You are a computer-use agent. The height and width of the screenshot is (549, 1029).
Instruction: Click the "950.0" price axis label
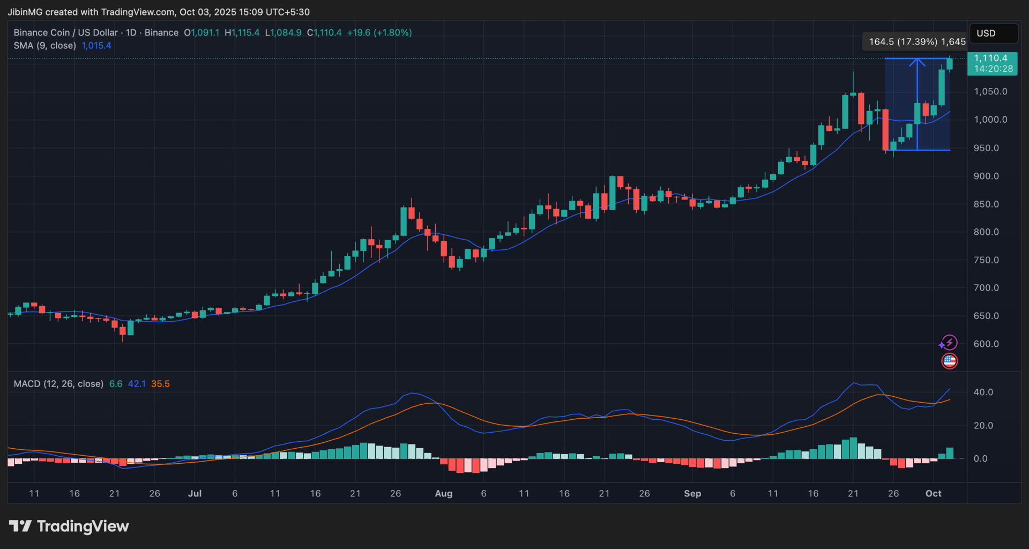986,148
